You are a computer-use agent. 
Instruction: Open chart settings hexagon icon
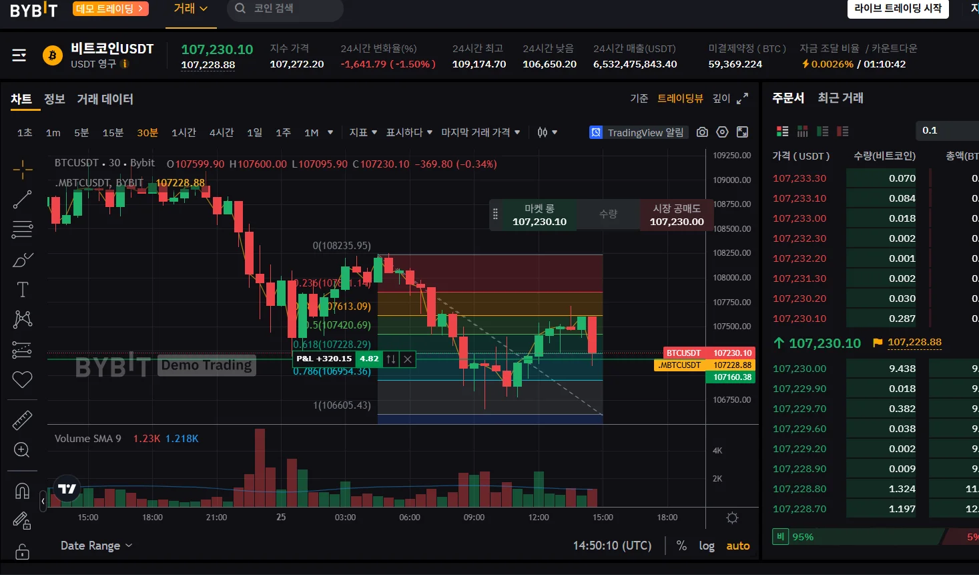click(x=722, y=132)
